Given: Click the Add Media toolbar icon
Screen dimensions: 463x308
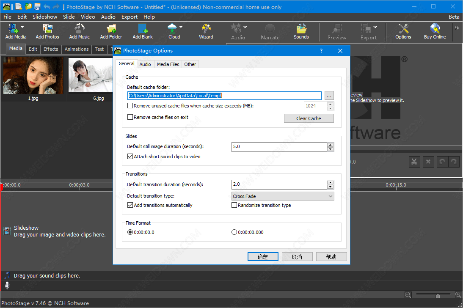Looking at the screenshot, I should [x=13, y=28].
